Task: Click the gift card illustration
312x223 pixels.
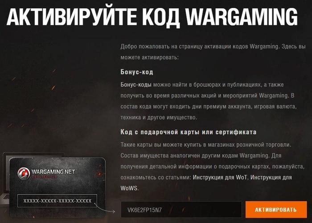Action: coord(57,187)
